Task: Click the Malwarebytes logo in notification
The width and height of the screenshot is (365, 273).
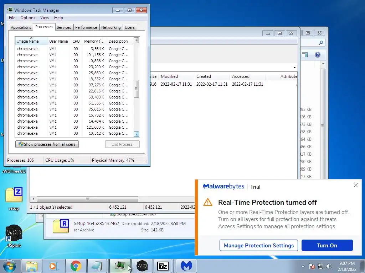Action: pyautogui.click(x=223, y=186)
